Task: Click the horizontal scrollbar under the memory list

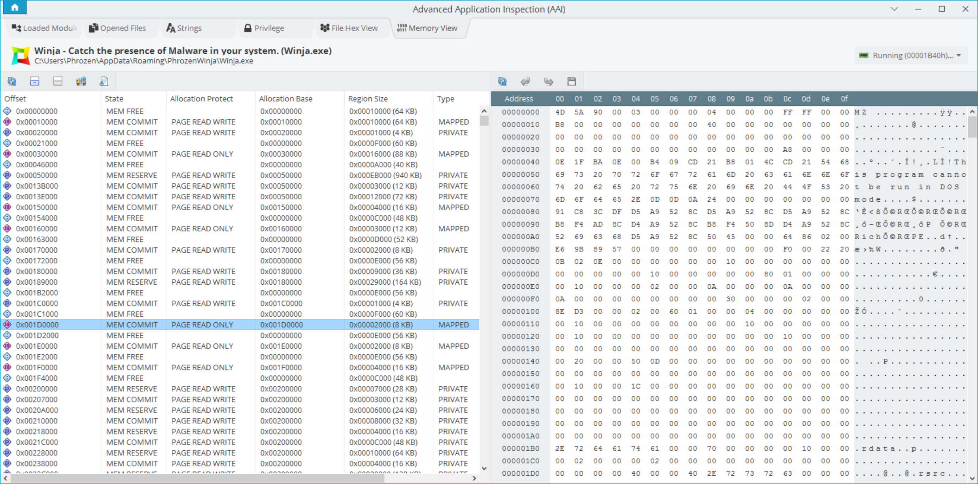Action: 198,478
